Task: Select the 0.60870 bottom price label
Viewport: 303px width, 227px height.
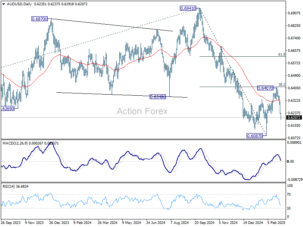Action: click(255, 136)
